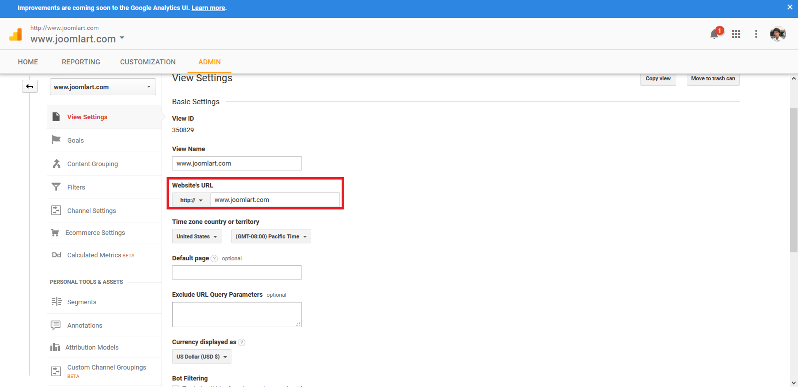Click the Move to trash can button
Image resolution: width=798 pixels, height=387 pixels.
pyautogui.click(x=713, y=79)
